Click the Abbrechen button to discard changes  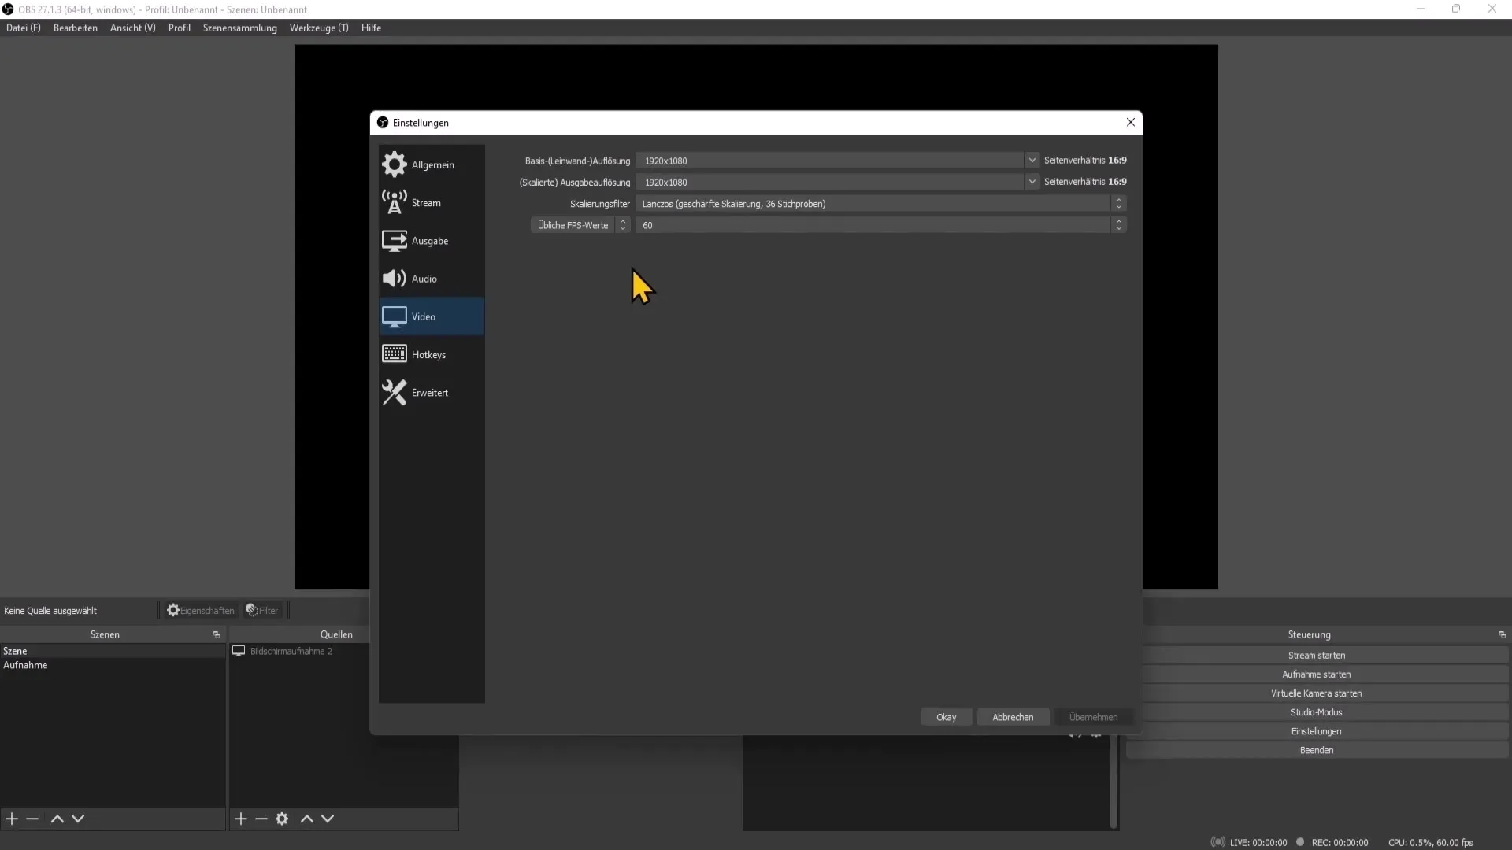[x=1013, y=716]
